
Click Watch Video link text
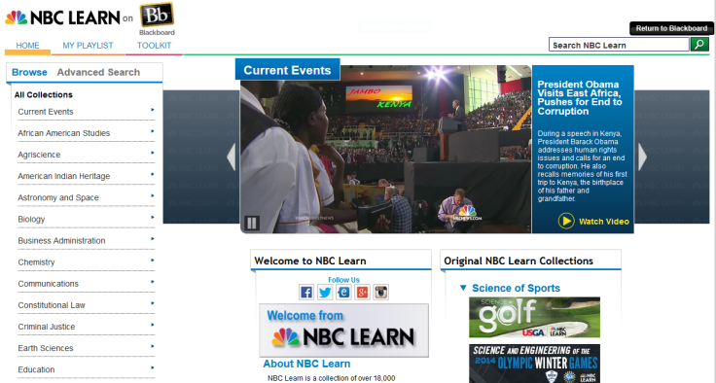click(x=604, y=222)
